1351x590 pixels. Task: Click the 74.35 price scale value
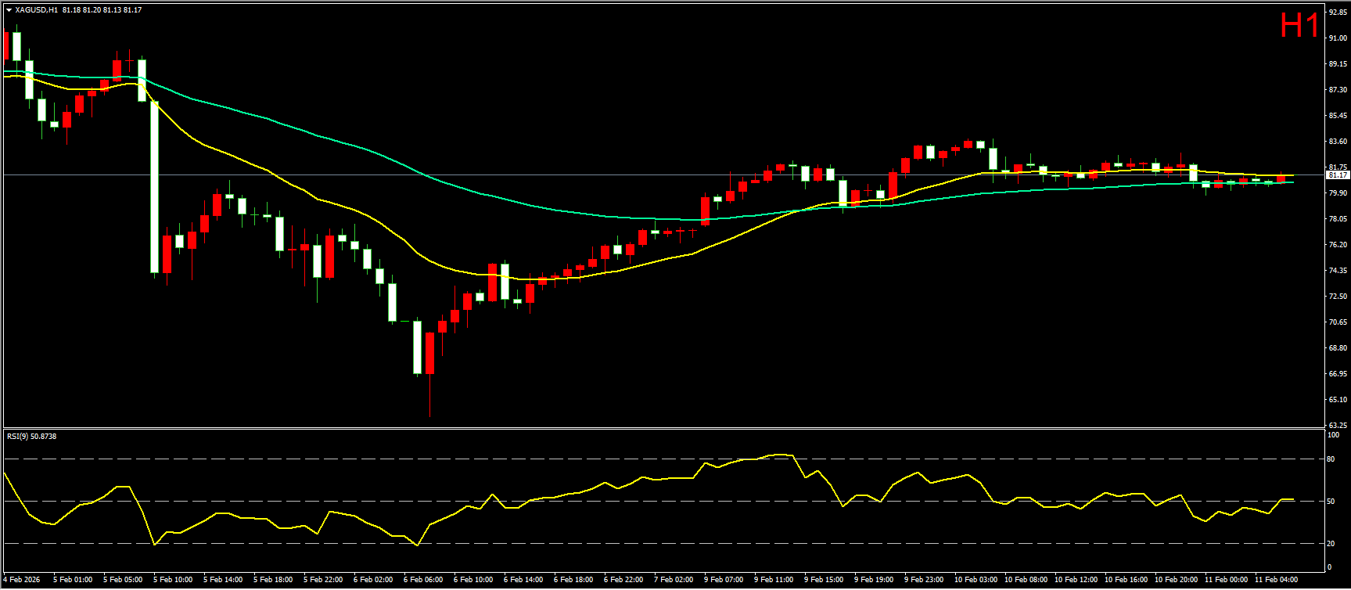click(1337, 271)
